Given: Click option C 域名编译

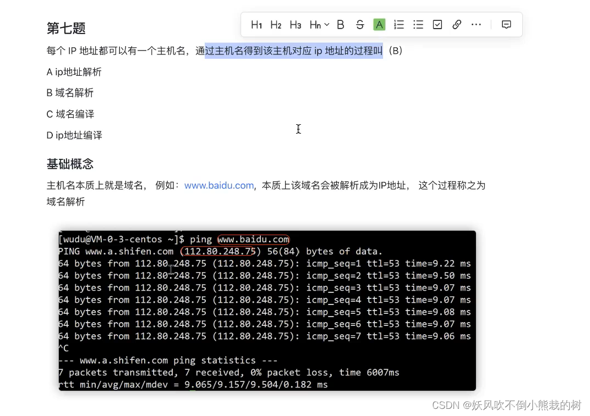Looking at the screenshot, I should point(70,114).
